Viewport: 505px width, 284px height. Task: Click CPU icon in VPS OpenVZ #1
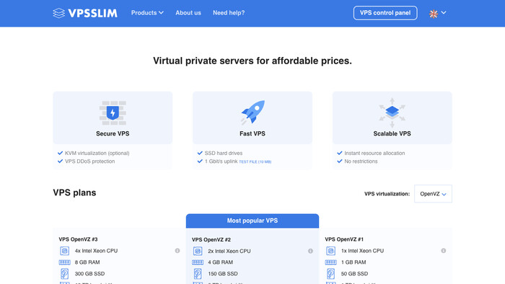tap(330, 251)
